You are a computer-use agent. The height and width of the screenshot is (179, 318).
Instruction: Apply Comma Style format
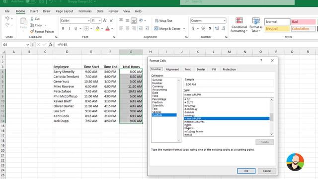point(210,29)
